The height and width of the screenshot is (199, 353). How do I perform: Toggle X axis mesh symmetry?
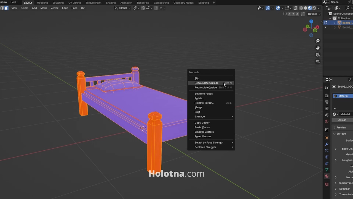(289, 14)
